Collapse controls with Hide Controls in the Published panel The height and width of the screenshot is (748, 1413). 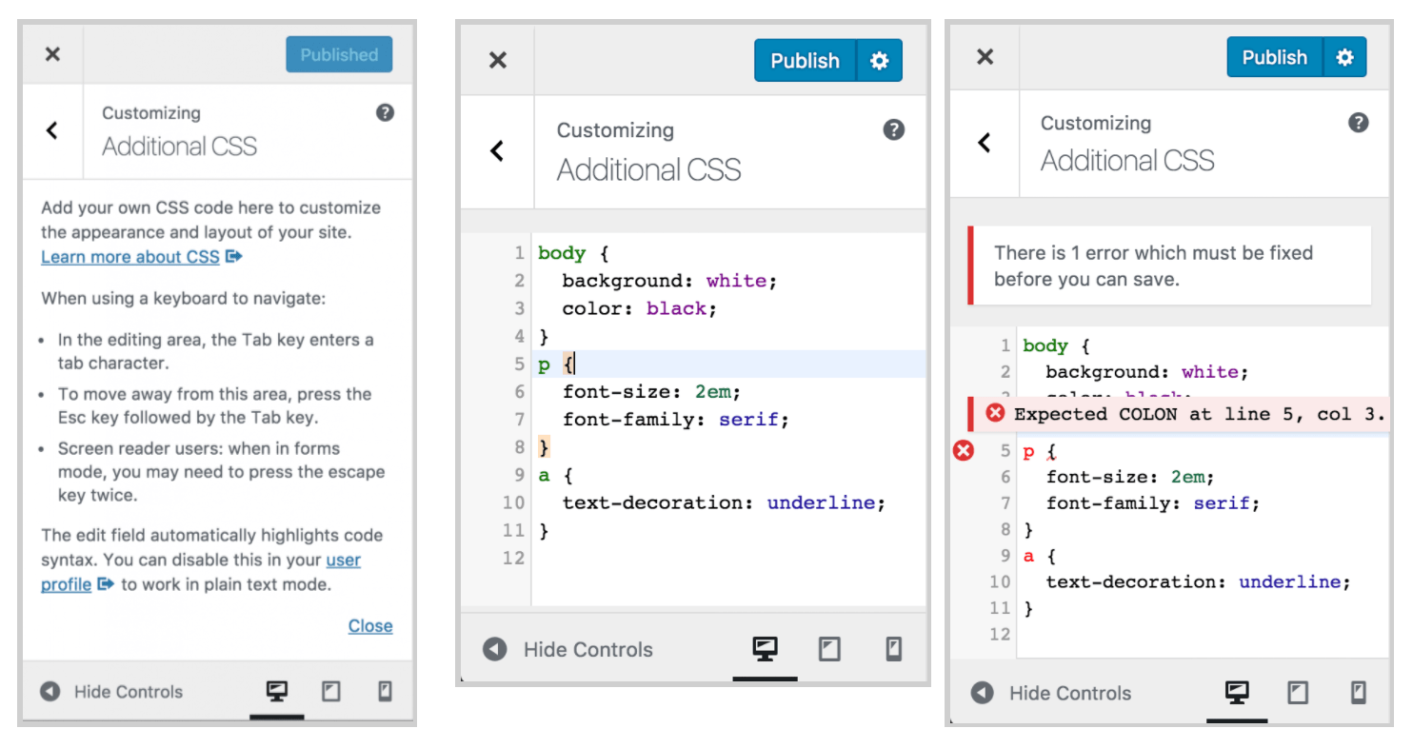(x=111, y=692)
